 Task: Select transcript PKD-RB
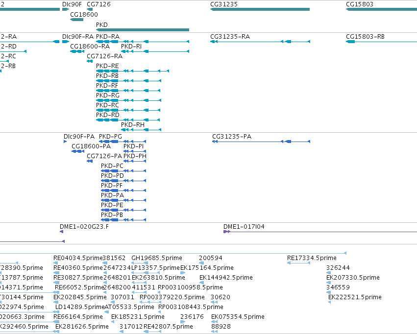click(128, 81)
